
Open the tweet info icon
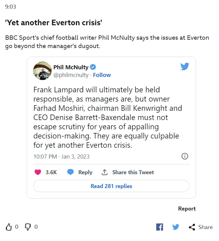pos(185,156)
